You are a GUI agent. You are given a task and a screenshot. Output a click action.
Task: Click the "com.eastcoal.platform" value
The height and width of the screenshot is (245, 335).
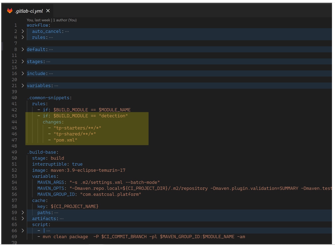(110, 194)
